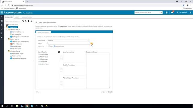The width and height of the screenshot is (193, 108).
Task: Reload the page with the browser refresh icon
Action: [9, 5]
